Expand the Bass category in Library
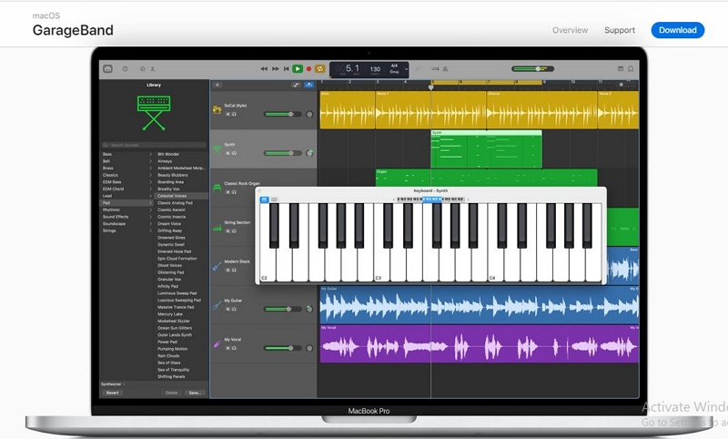Image resolution: width=728 pixels, height=439 pixels. coord(150,154)
